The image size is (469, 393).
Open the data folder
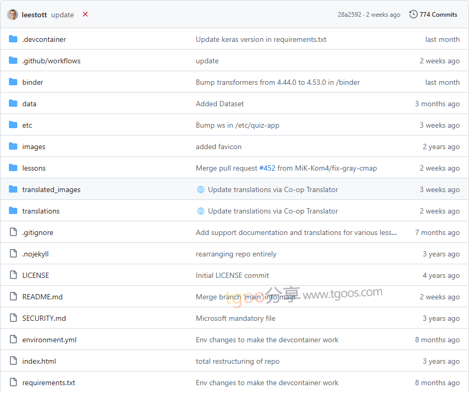tap(29, 104)
